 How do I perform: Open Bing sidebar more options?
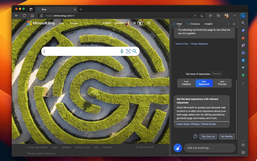(228, 24)
